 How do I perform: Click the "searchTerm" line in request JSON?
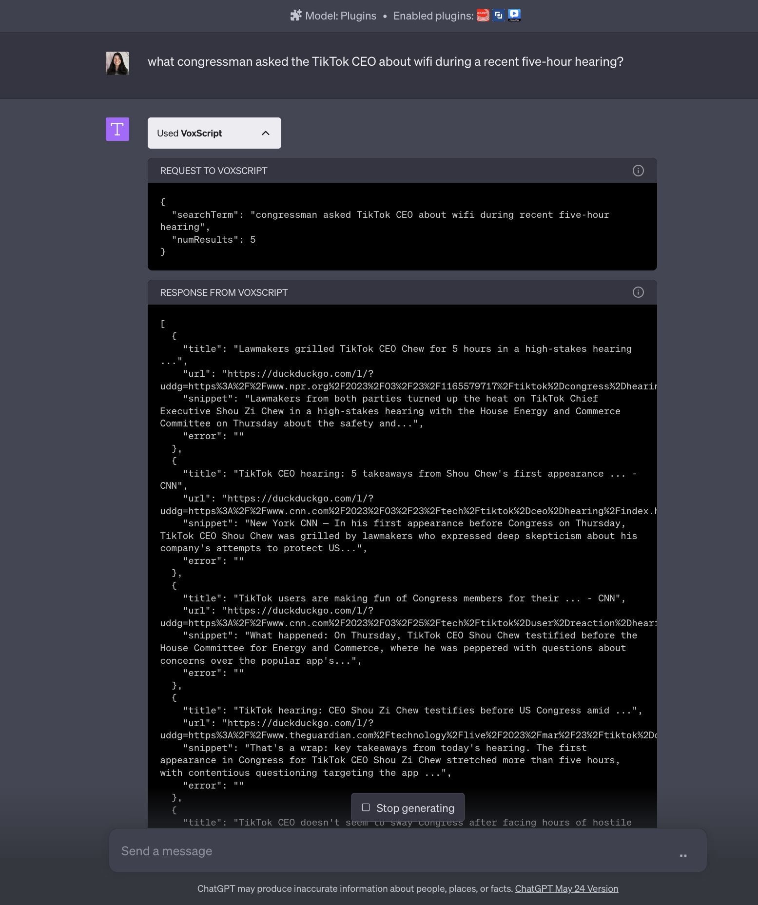[x=385, y=221]
